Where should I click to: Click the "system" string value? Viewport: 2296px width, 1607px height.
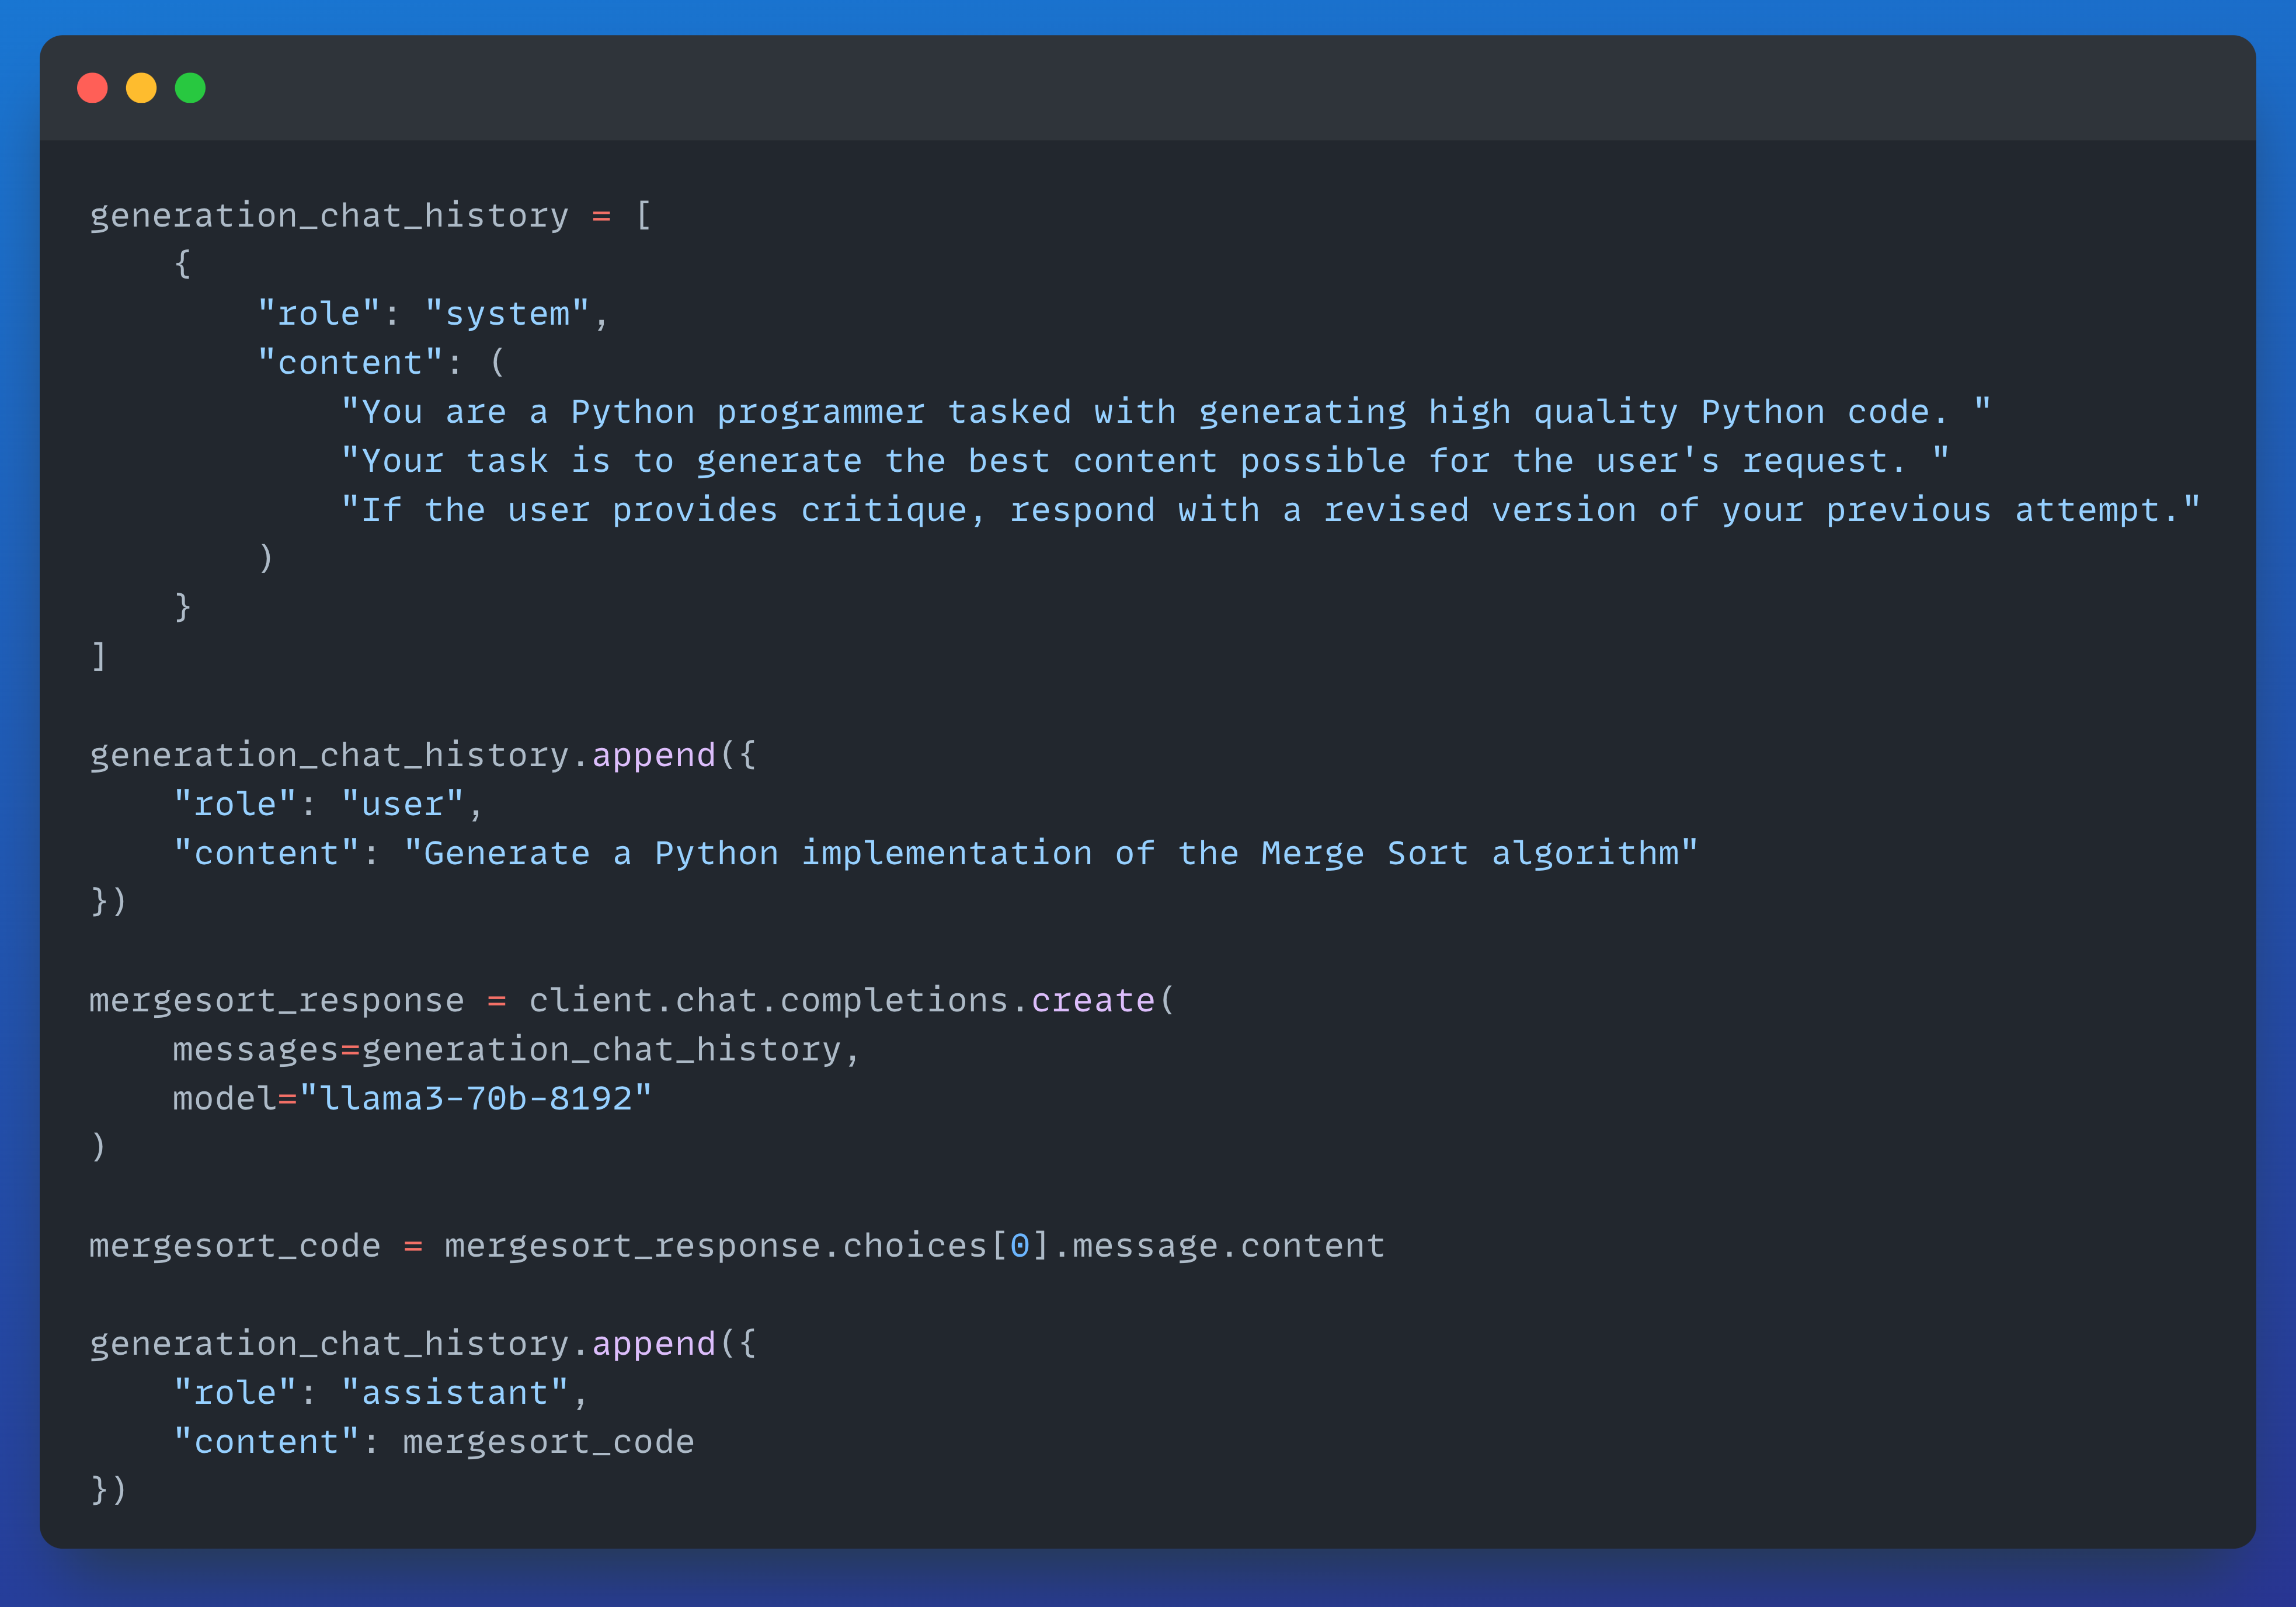click(x=507, y=314)
